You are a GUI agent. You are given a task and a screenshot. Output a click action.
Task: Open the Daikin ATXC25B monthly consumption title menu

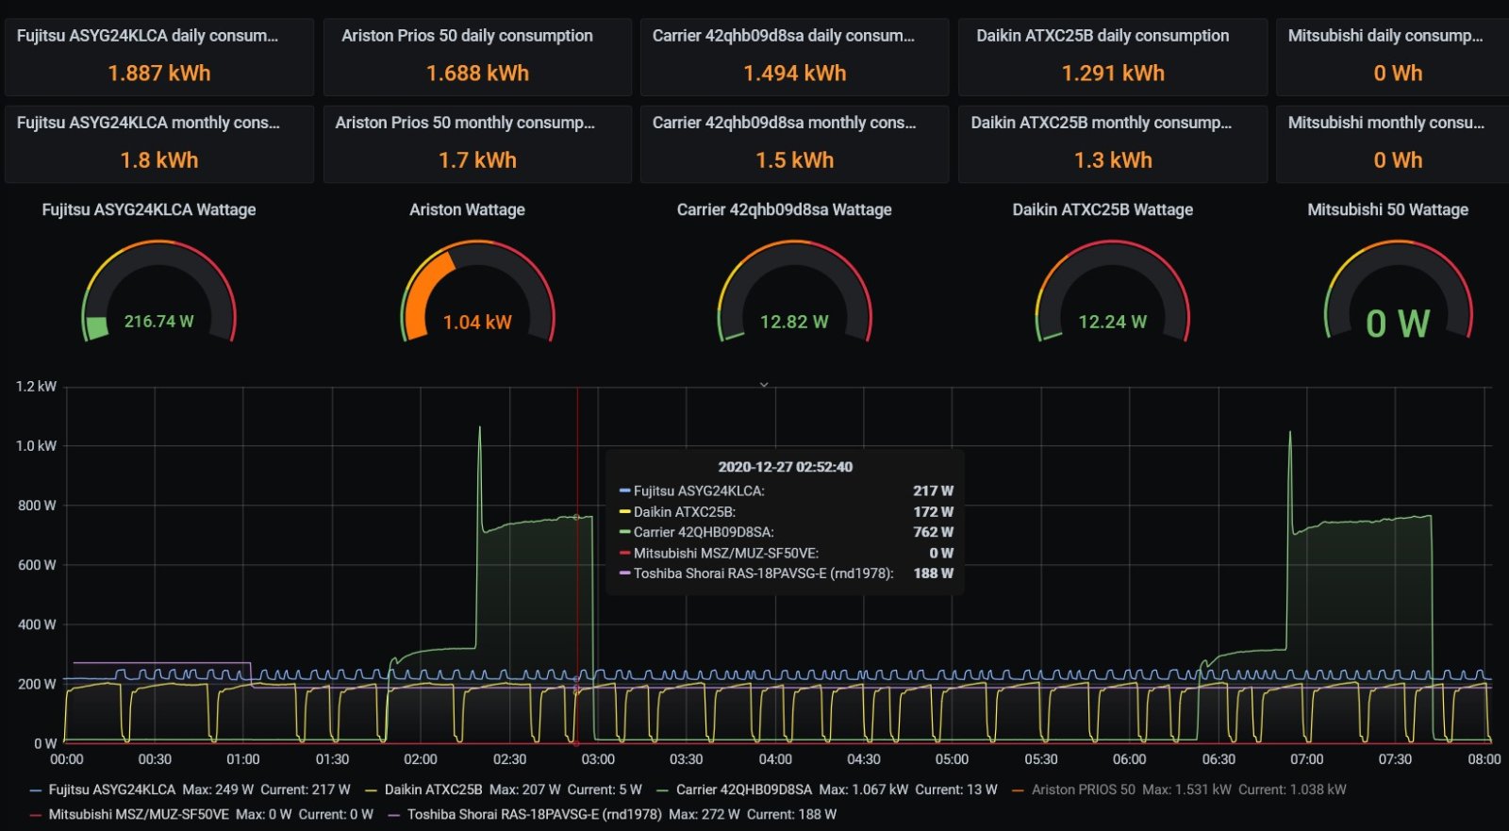pyautogui.click(x=1102, y=123)
